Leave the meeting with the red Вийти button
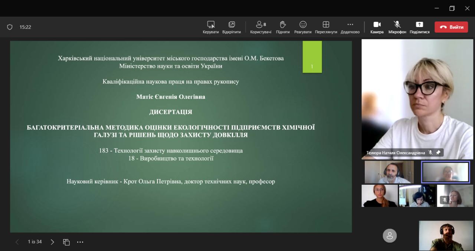Image resolution: width=475 pixels, height=251 pixels. 451,27
